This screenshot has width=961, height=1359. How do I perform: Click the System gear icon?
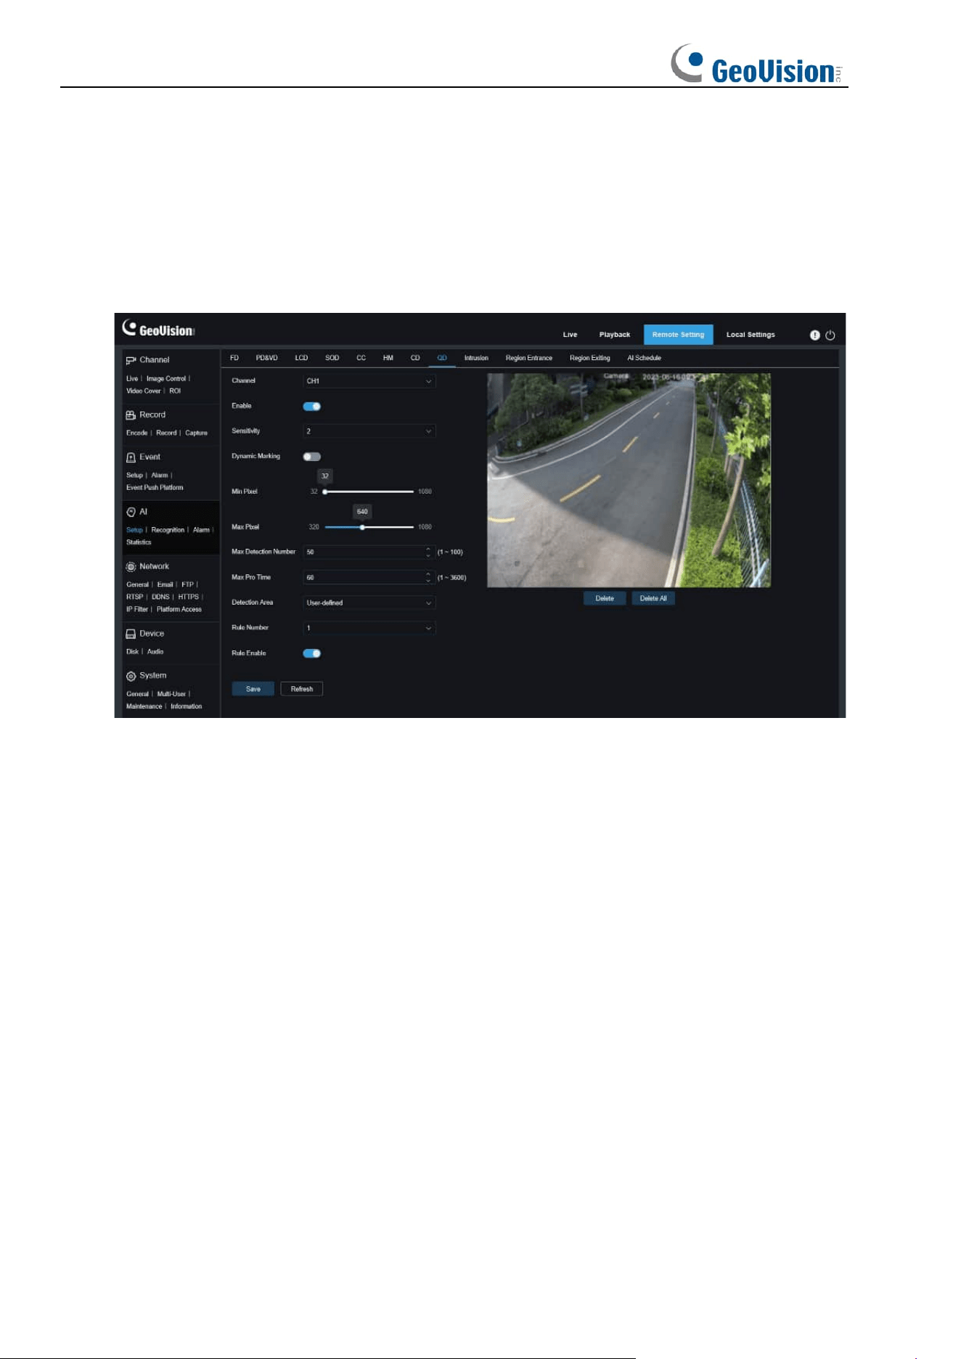coord(131,676)
